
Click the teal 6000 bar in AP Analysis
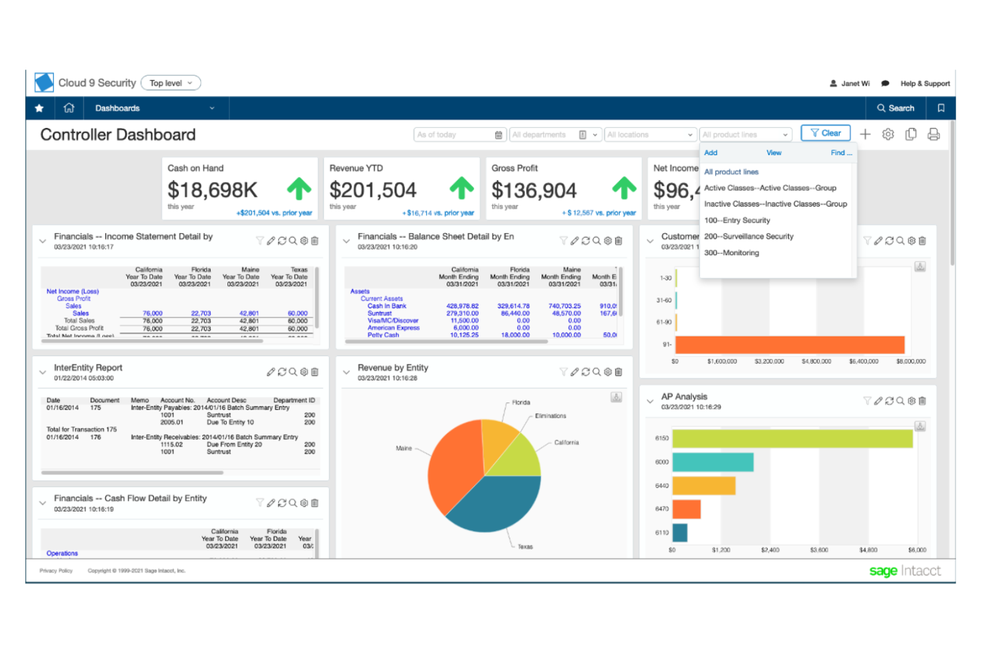coord(713,462)
